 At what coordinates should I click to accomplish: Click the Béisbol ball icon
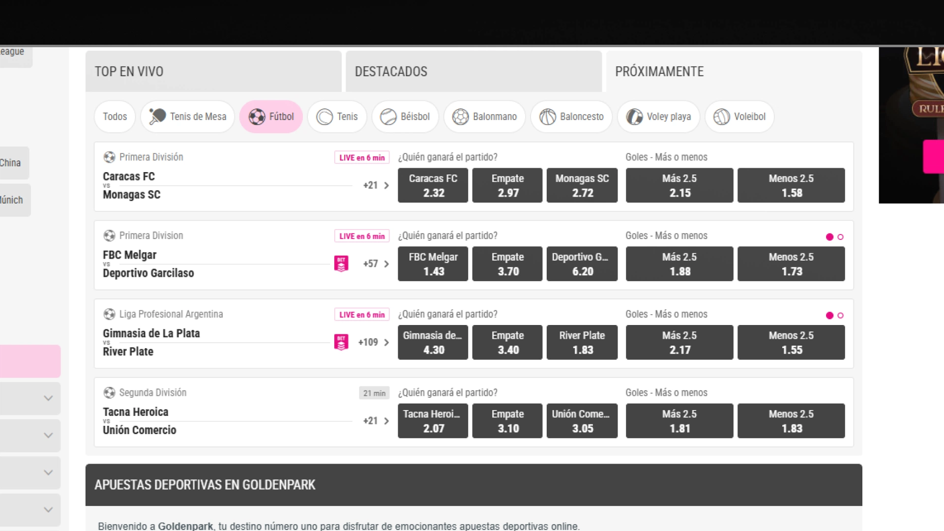(388, 117)
